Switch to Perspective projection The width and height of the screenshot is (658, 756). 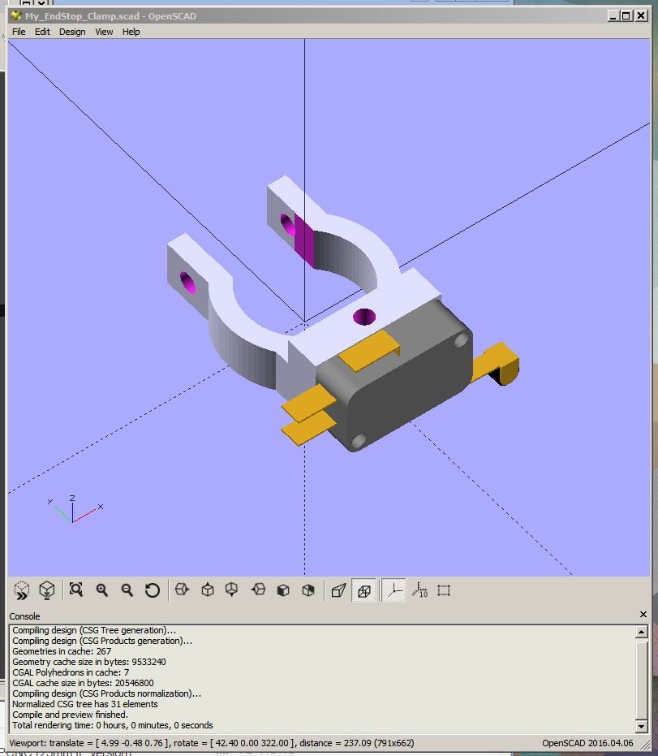click(338, 590)
